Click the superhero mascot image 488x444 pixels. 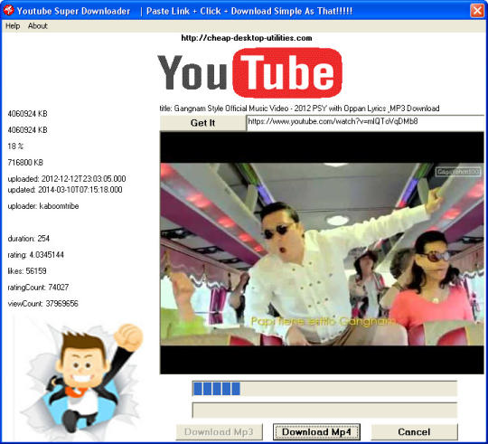pyautogui.click(x=81, y=378)
